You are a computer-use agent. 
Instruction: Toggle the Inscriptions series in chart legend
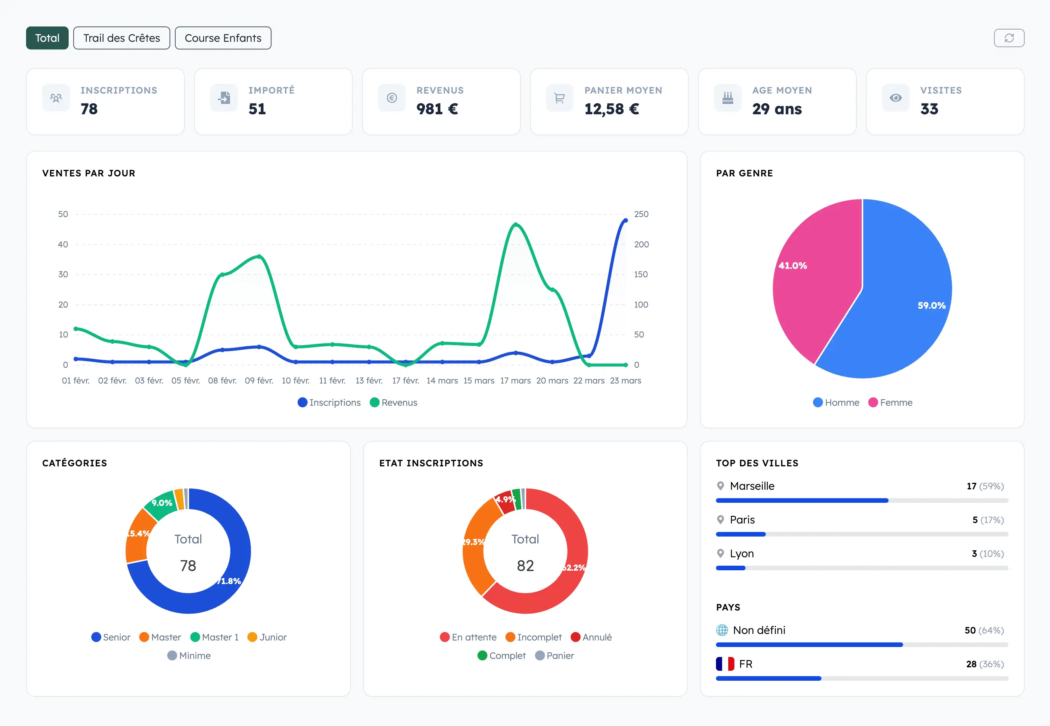[x=329, y=403]
